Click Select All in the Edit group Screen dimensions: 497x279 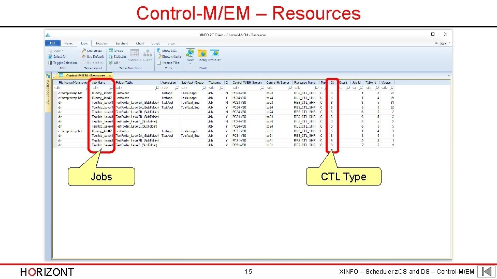coord(57,57)
